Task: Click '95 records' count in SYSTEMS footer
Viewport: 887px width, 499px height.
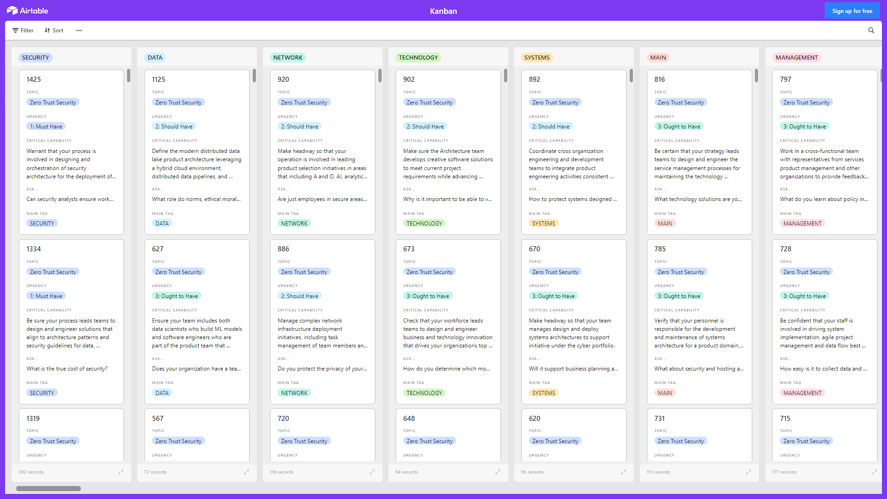Action: [x=532, y=472]
